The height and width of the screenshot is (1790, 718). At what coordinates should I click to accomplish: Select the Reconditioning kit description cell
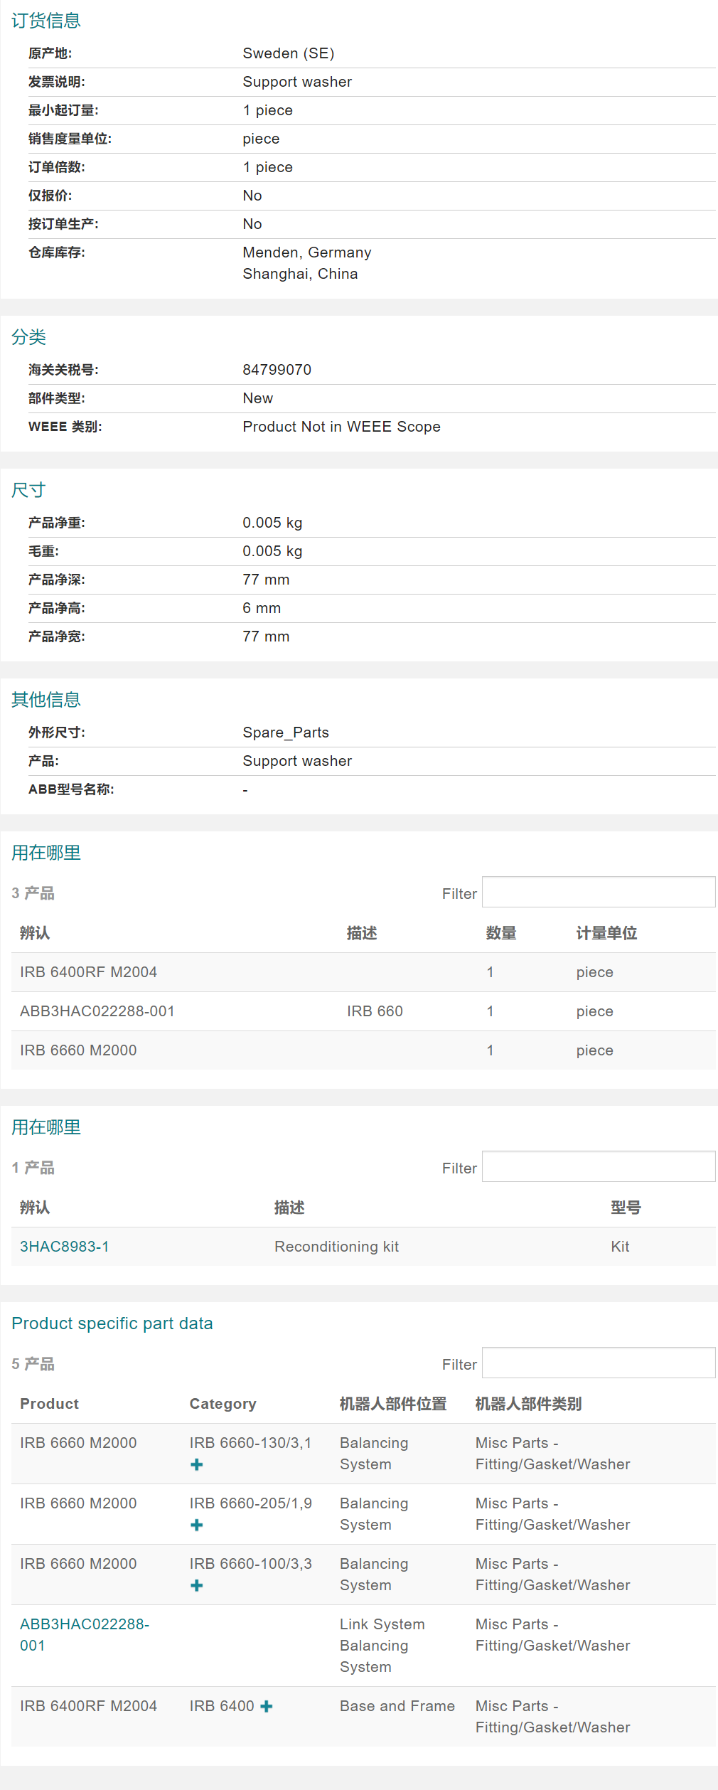[336, 1247]
